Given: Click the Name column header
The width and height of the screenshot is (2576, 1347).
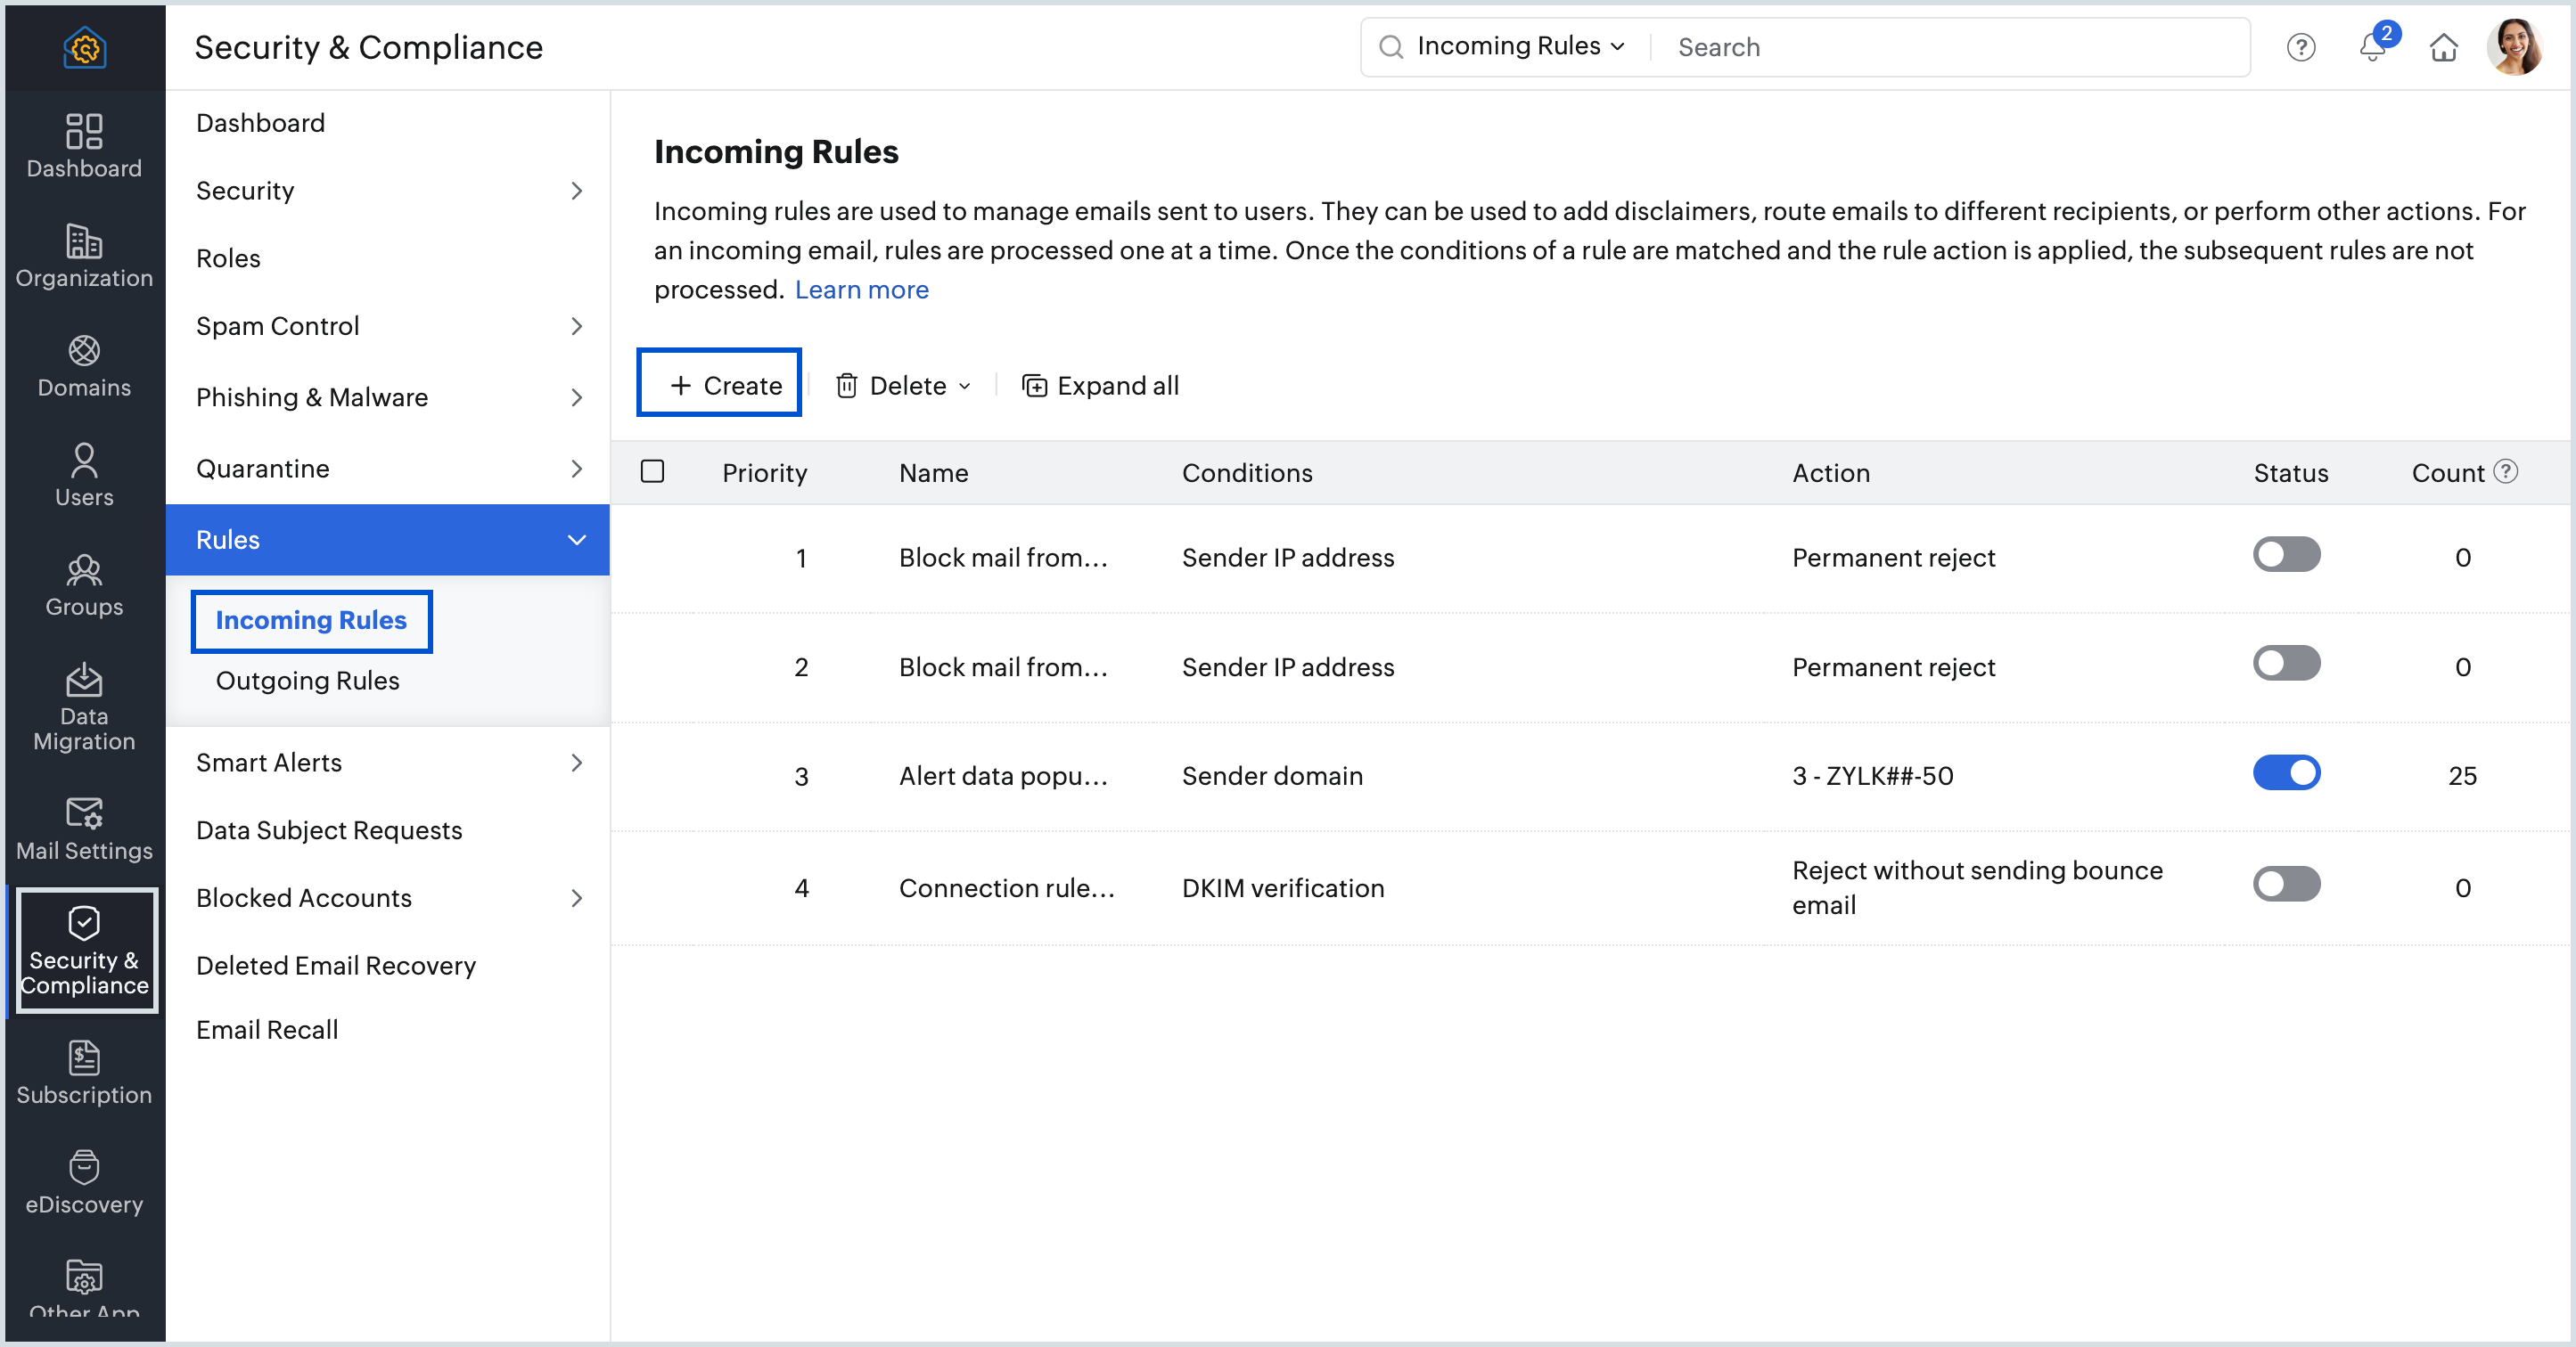Looking at the screenshot, I should [933, 473].
